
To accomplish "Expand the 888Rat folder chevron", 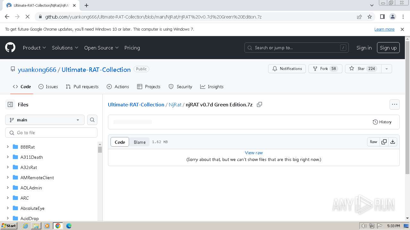I will tap(8, 147).
